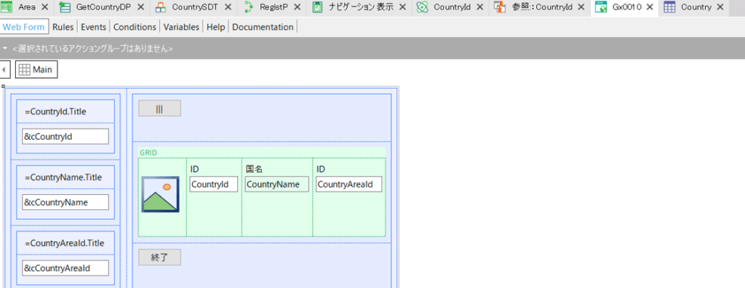
Task: Click the &cCountryName input field
Action: point(65,202)
